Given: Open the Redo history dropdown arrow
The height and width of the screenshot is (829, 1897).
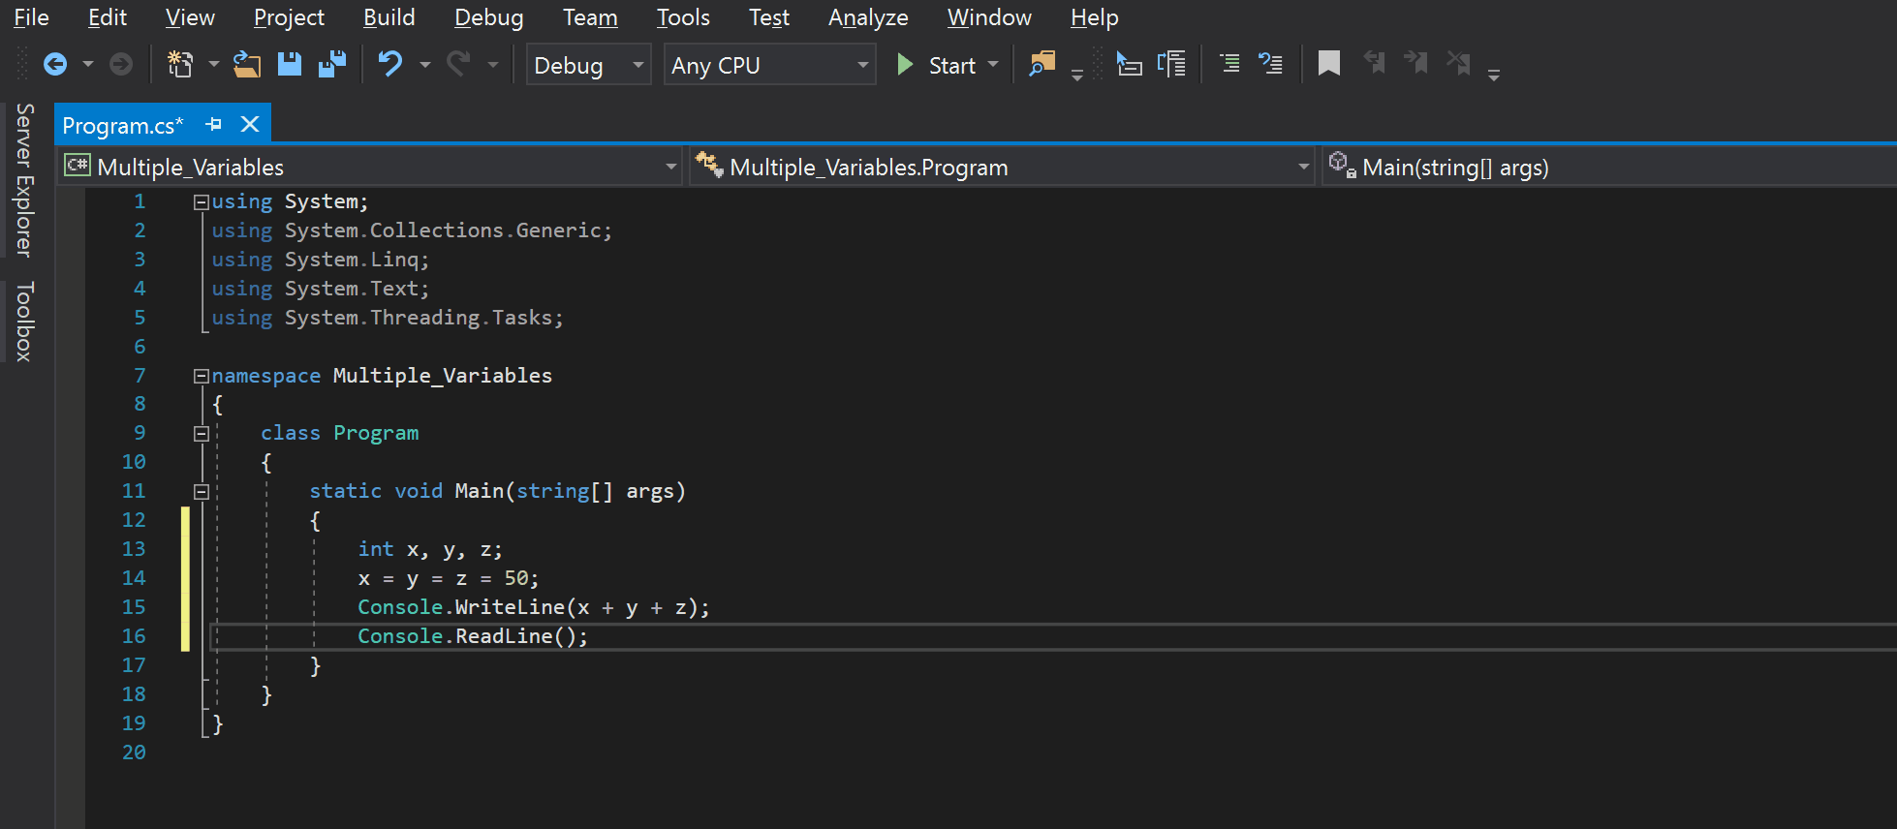Looking at the screenshot, I should 492,65.
